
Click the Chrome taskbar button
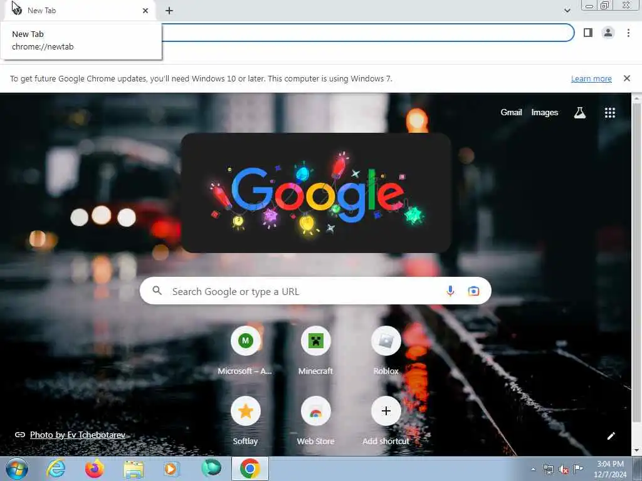(x=250, y=468)
